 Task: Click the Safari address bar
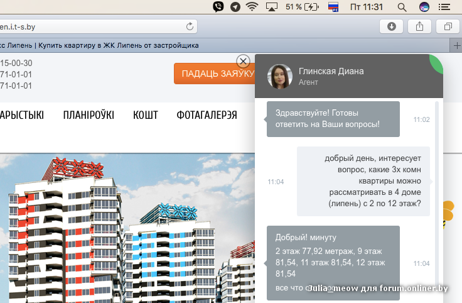tap(97, 27)
